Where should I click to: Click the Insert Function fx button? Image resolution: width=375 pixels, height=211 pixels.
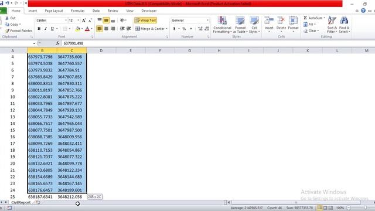tap(57, 43)
